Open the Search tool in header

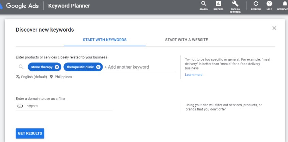pyautogui.click(x=204, y=6)
